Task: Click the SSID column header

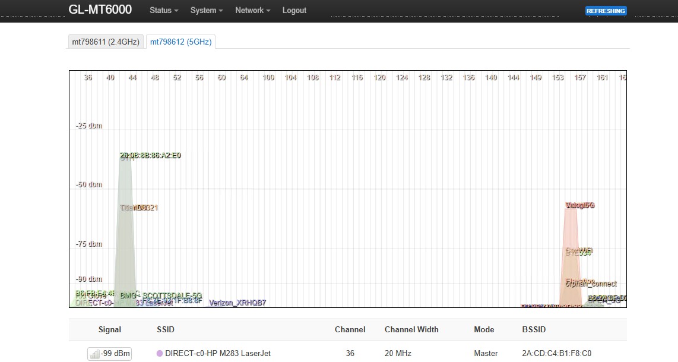Action: click(166, 329)
